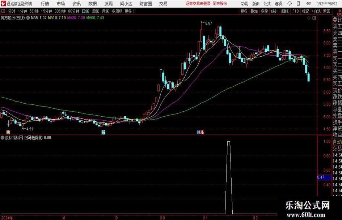Open the 问小达 menu
The height and width of the screenshot is (220, 342).
tap(126, 4)
